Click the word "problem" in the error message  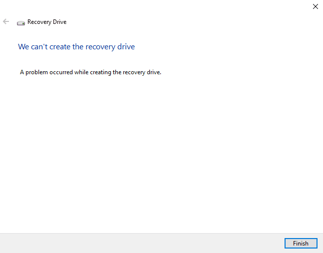click(36, 72)
